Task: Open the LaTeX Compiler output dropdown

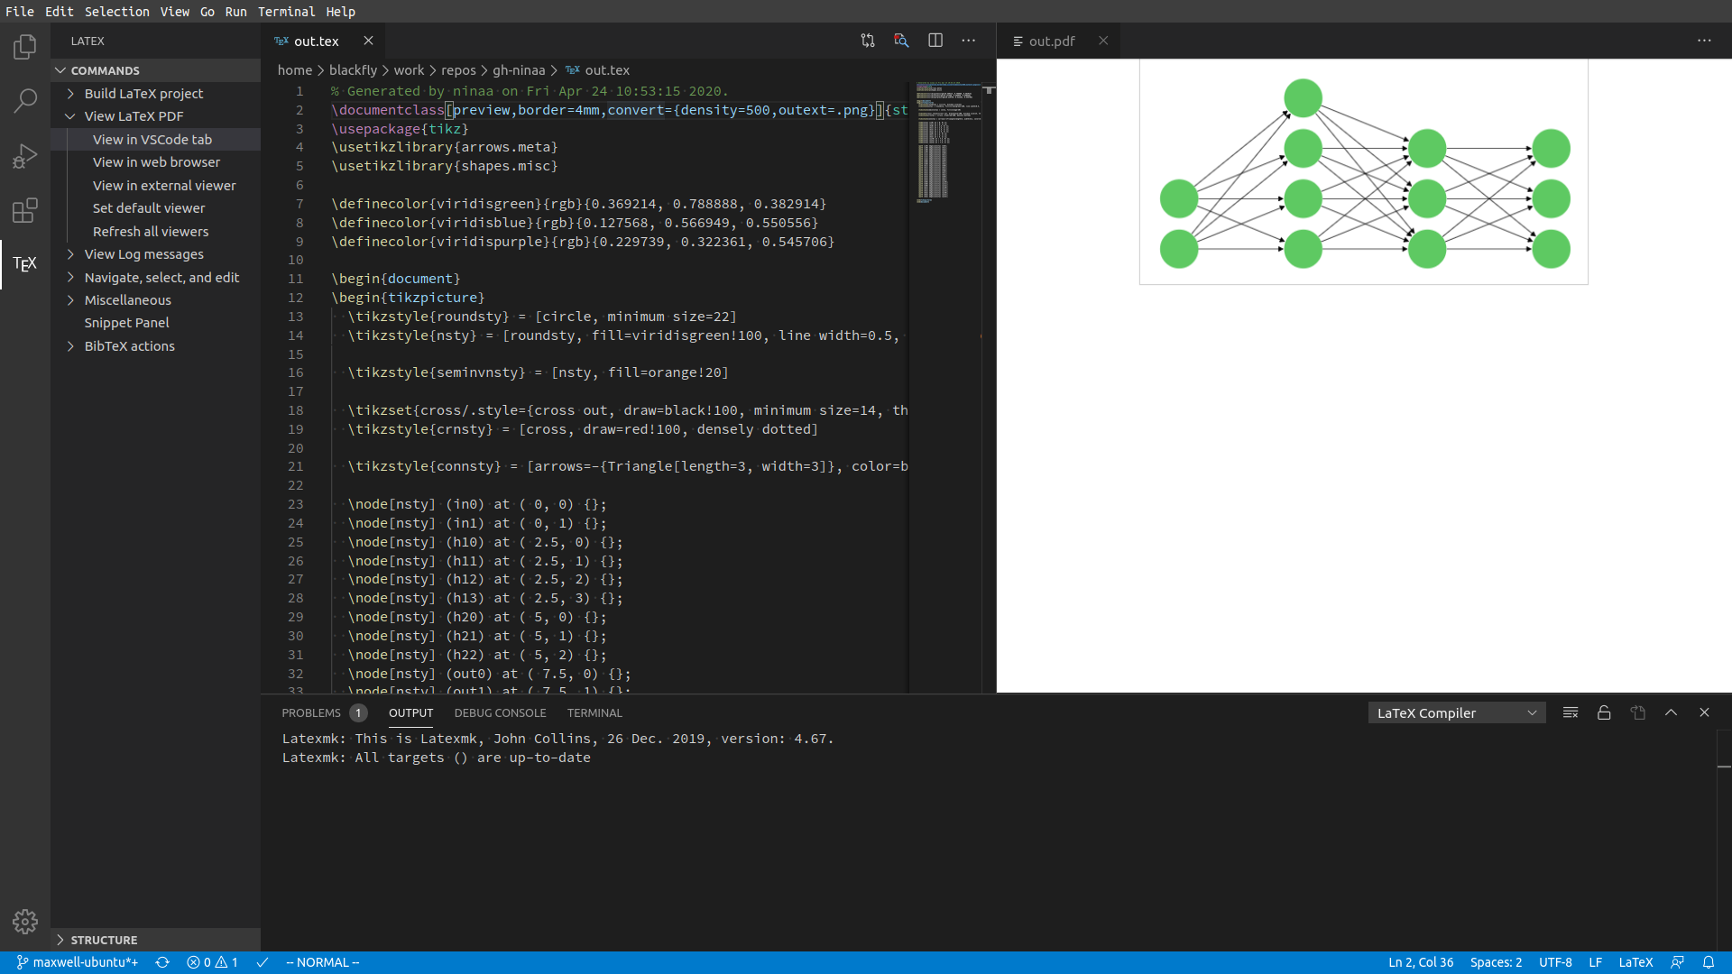Action: coord(1456,712)
